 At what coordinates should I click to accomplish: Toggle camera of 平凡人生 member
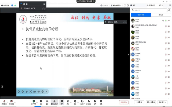click(x=169, y=60)
